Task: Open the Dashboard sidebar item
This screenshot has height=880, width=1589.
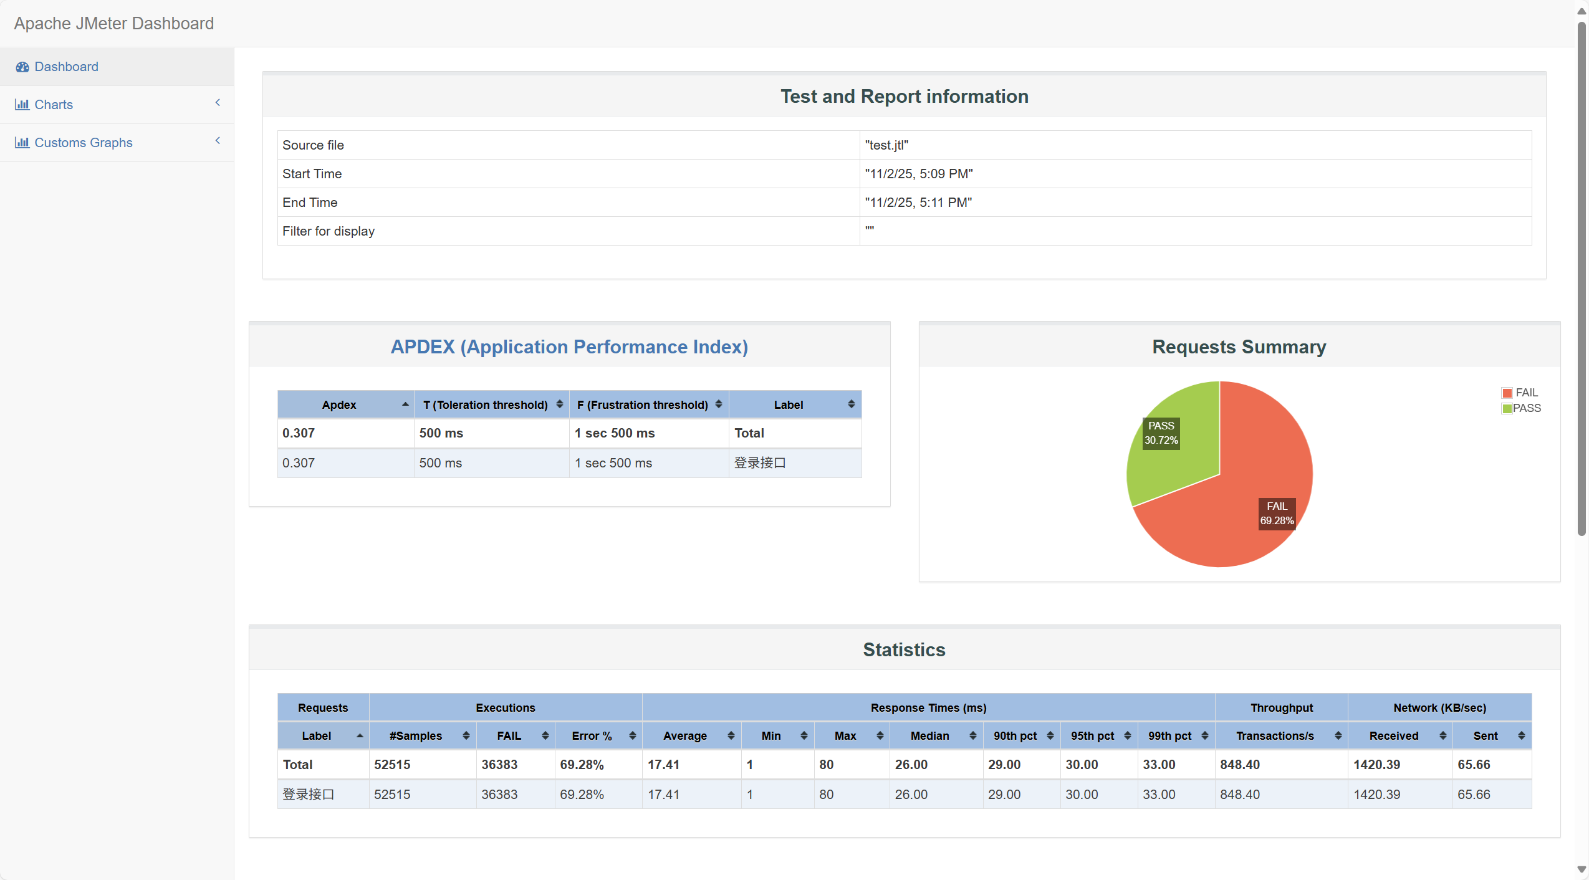Action: point(66,67)
